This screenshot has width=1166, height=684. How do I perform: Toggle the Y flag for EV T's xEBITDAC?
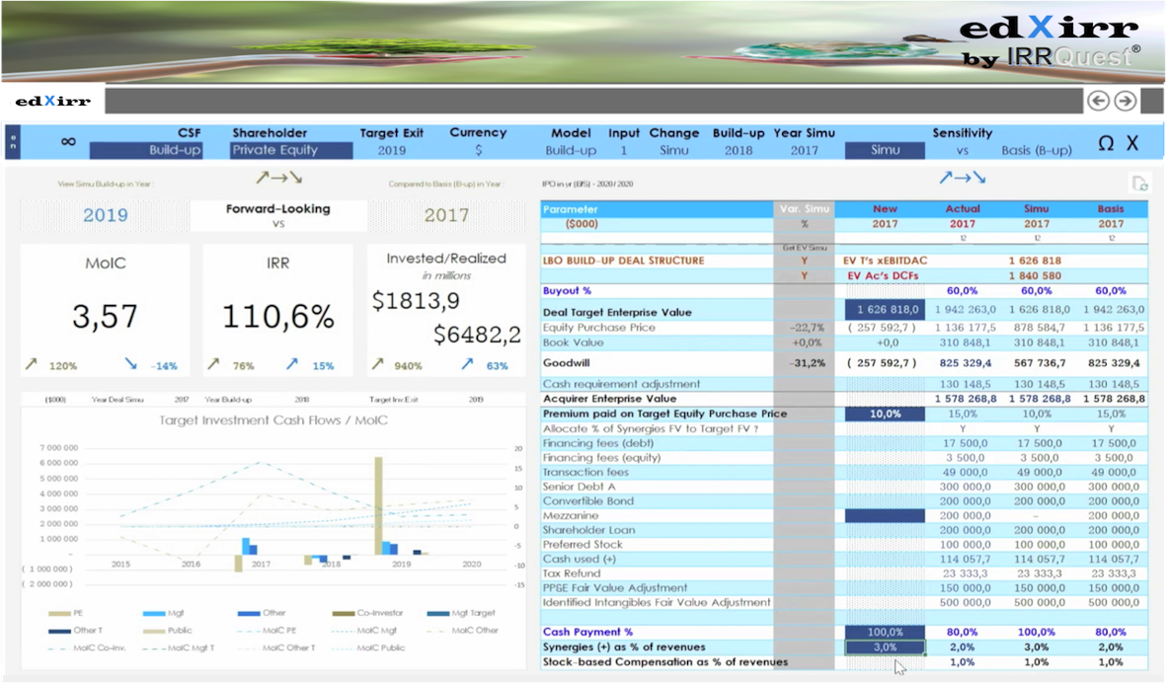(804, 261)
